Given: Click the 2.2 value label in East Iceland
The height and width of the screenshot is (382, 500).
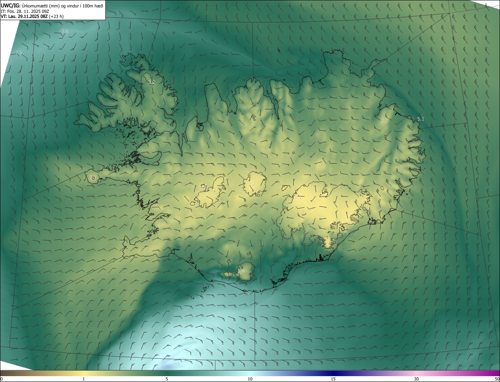Looking at the screenshot, I should 384,121.
